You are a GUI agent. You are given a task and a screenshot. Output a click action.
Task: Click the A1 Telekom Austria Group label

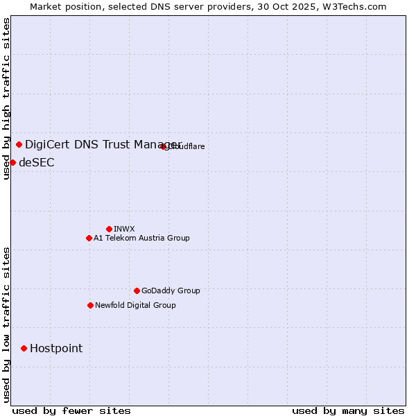point(141,238)
